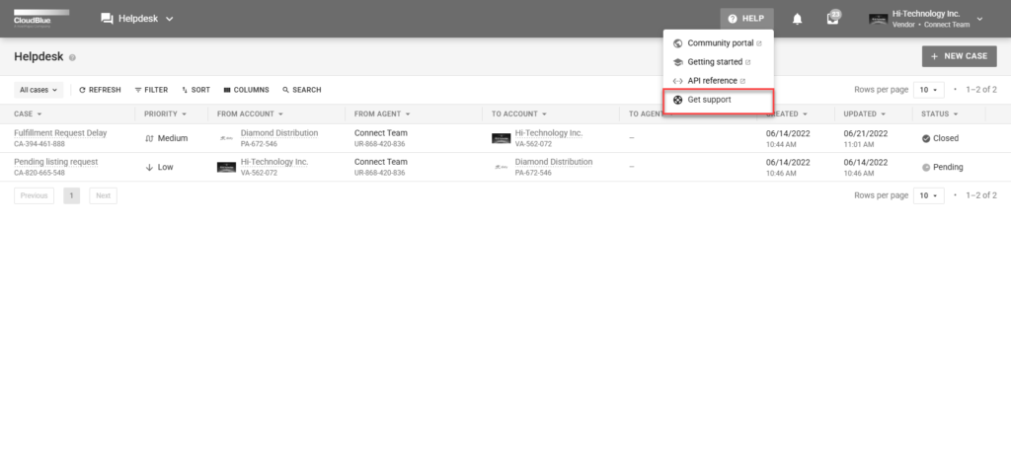Open the Filter tool

(151, 90)
